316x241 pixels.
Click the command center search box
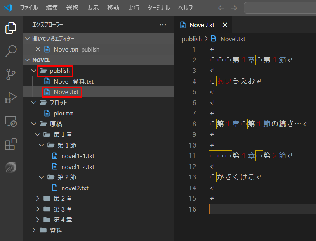click(280, 8)
